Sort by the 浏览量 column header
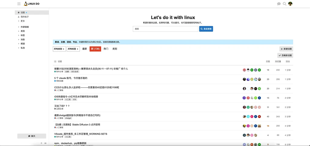Viewport: 310px width, 146px height. (278, 62)
